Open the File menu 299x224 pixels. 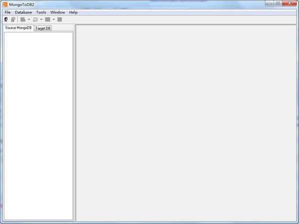7,12
